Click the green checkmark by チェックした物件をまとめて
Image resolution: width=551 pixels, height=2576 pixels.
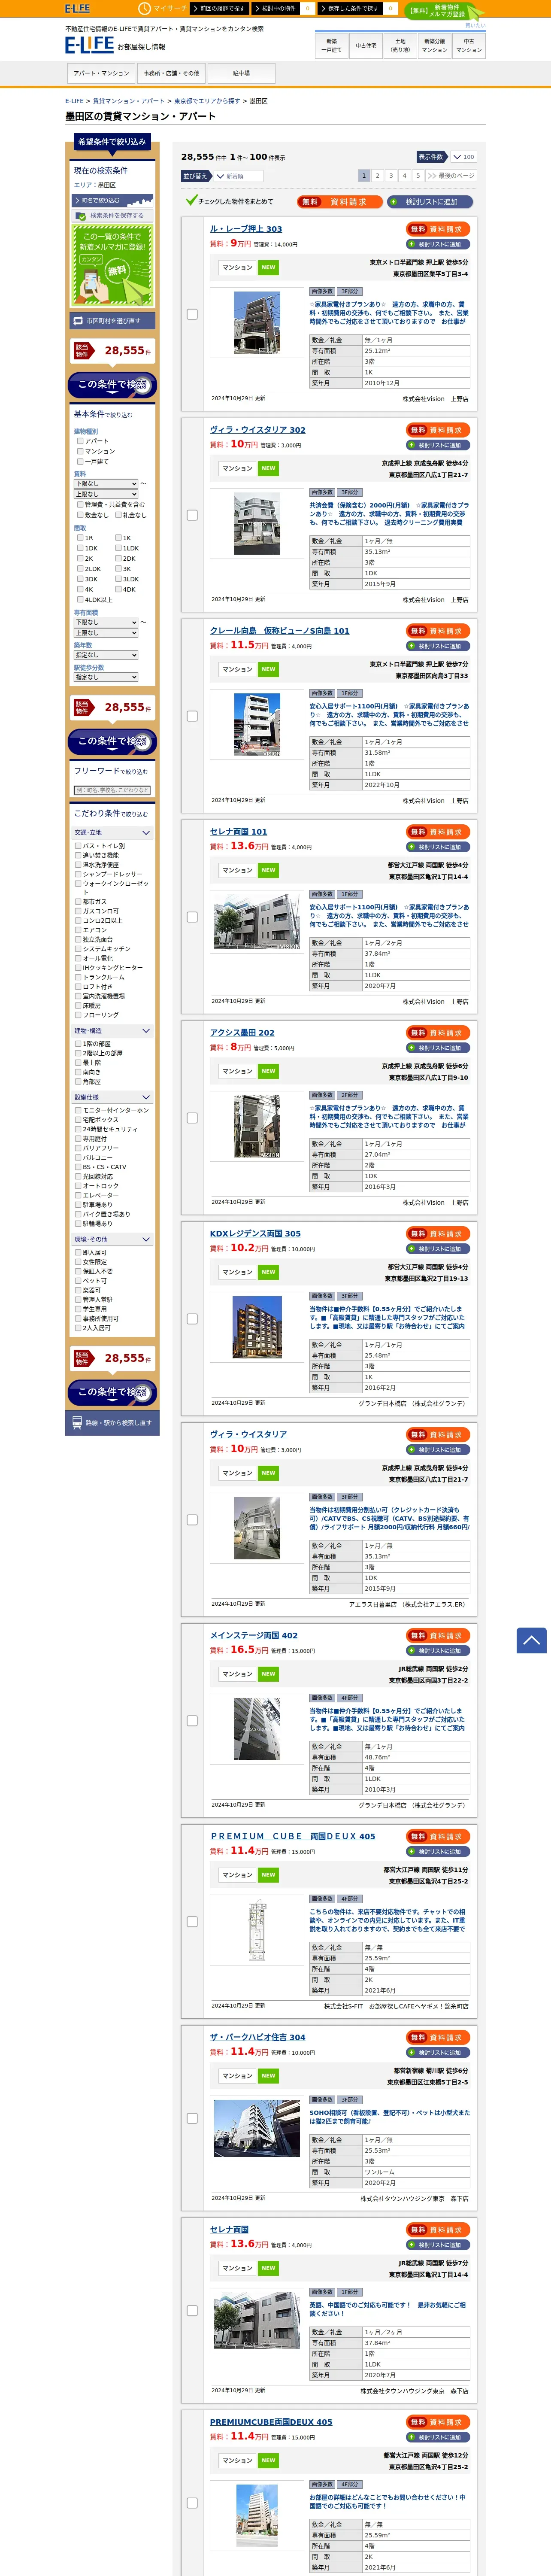191,201
